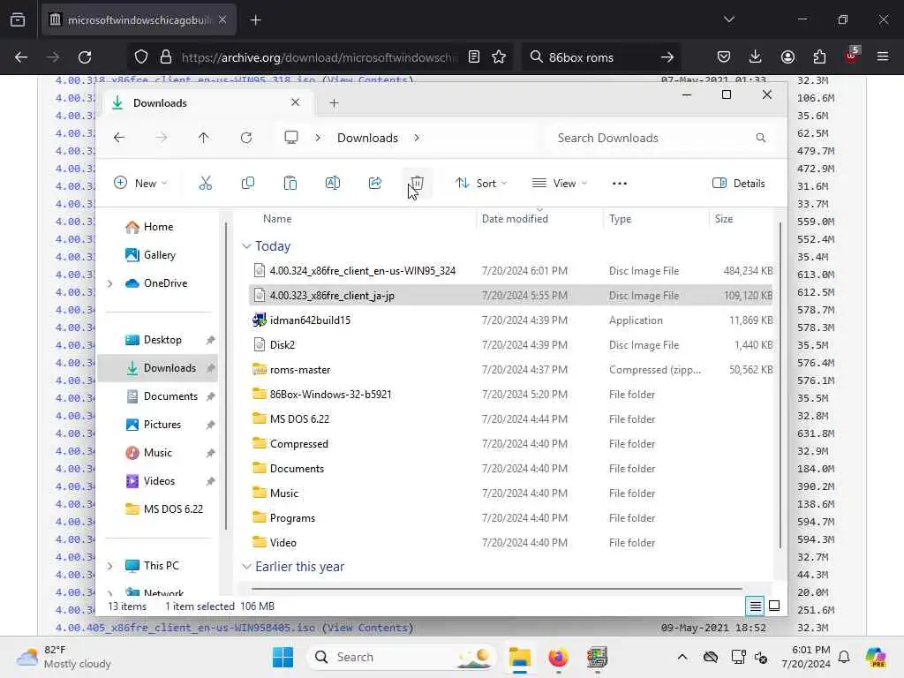Image resolution: width=904 pixels, height=678 pixels.
Task: Switch to details list view icon in status bar
Action: click(x=755, y=606)
